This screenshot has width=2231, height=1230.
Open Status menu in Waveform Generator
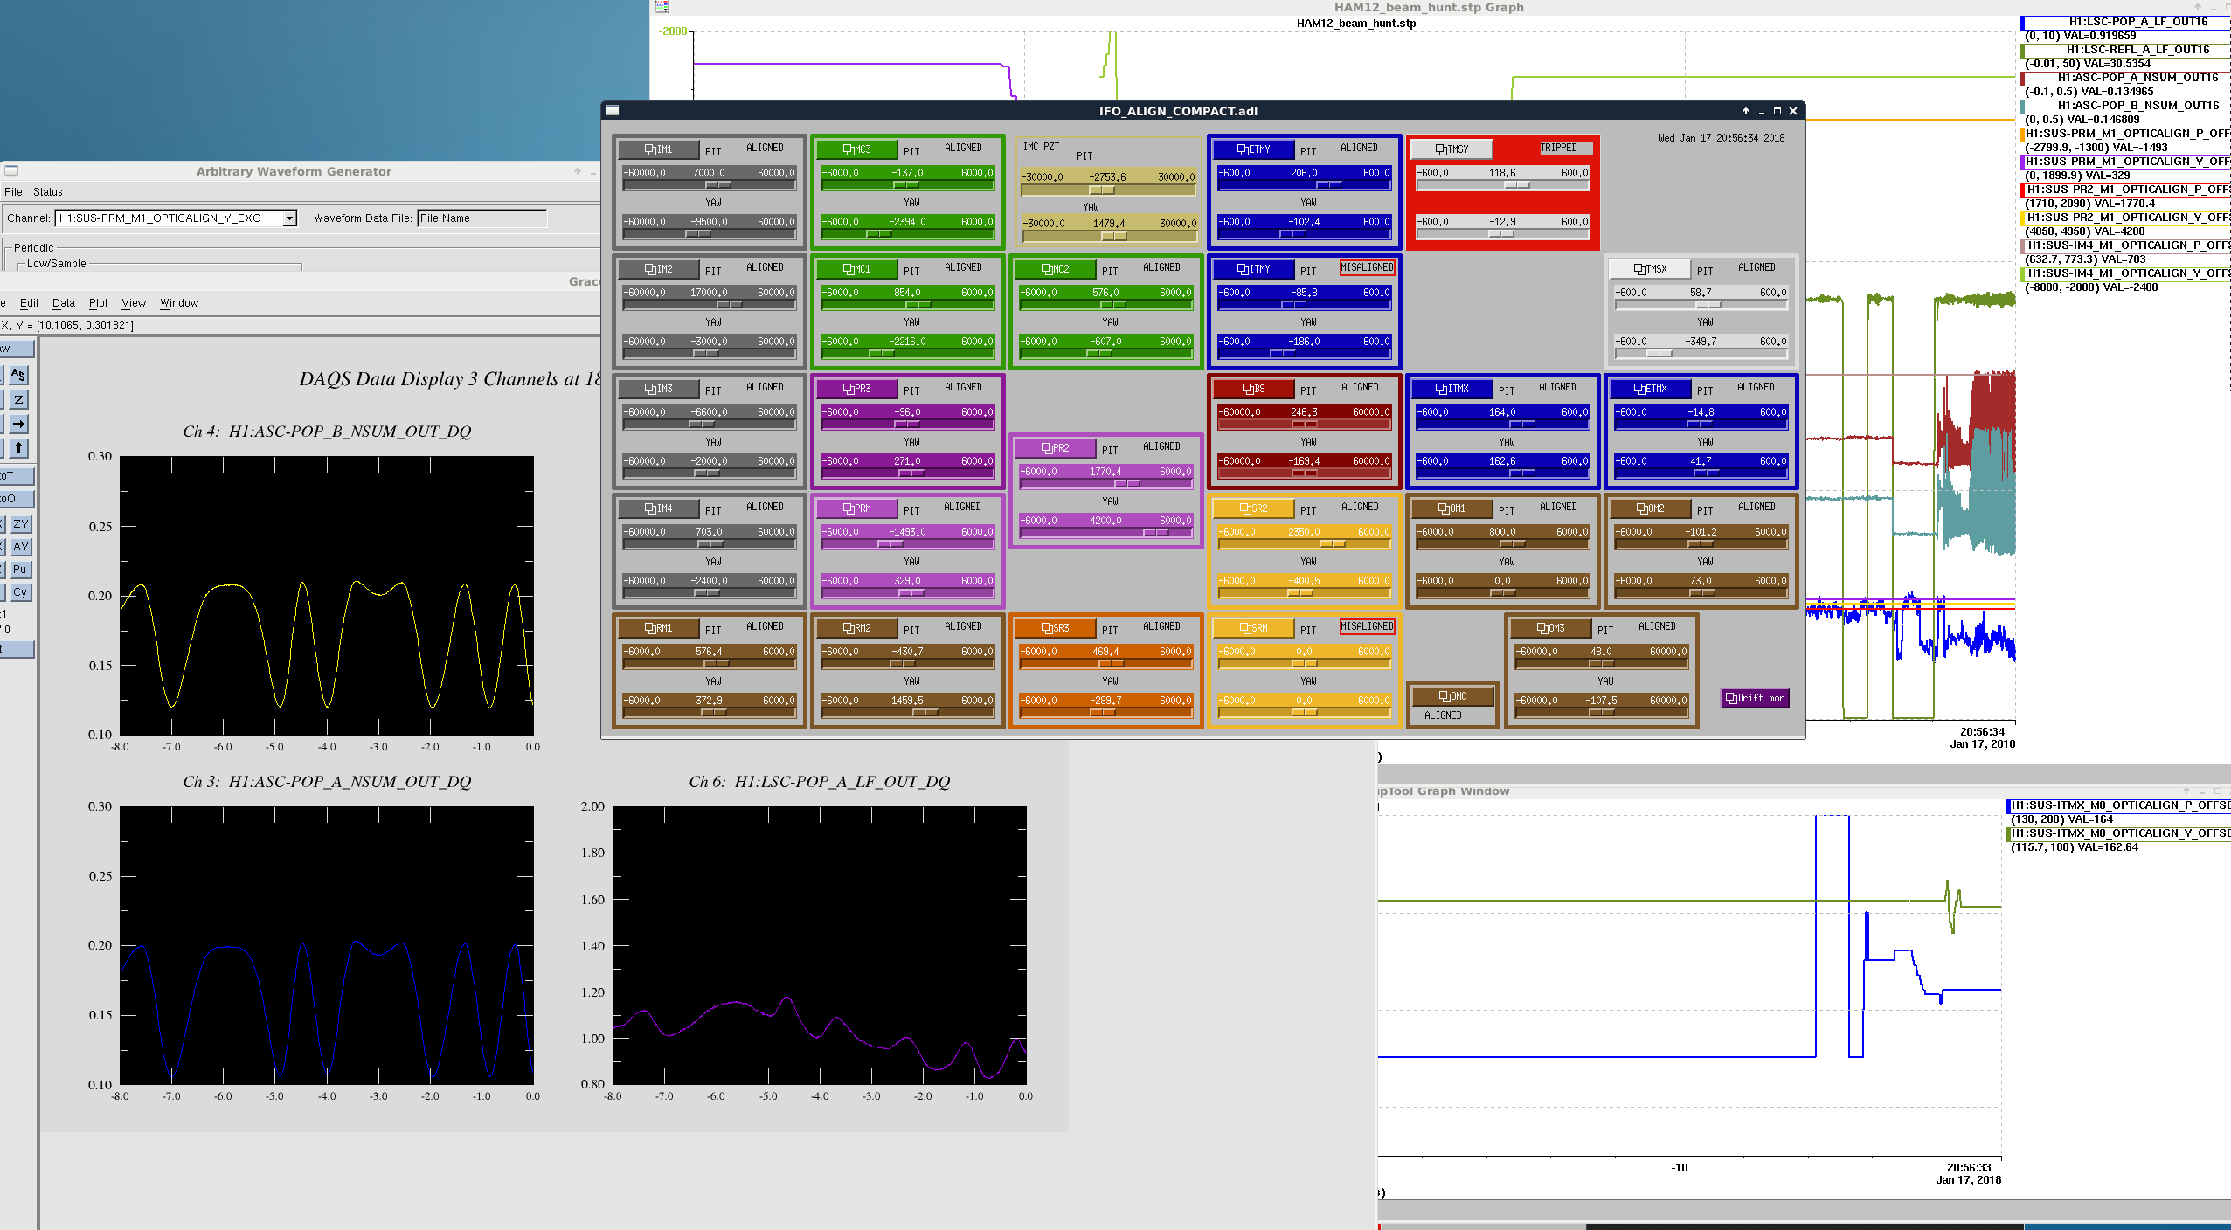point(48,192)
